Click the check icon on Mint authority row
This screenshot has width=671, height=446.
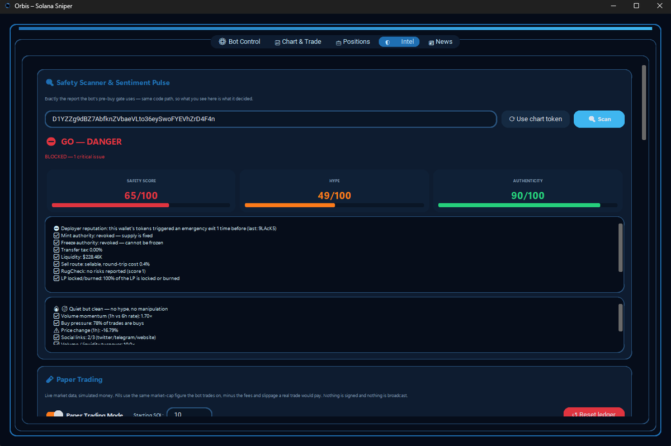pyautogui.click(x=56, y=236)
